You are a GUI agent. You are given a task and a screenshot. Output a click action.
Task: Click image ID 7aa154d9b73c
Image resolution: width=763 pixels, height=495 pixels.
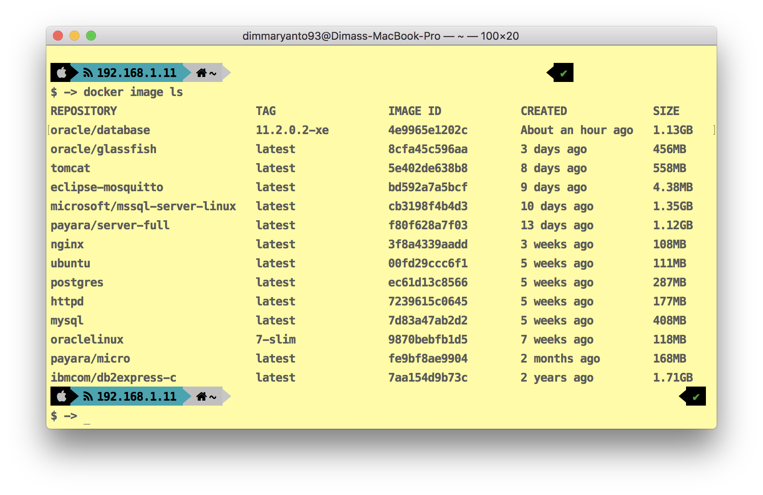coord(428,377)
